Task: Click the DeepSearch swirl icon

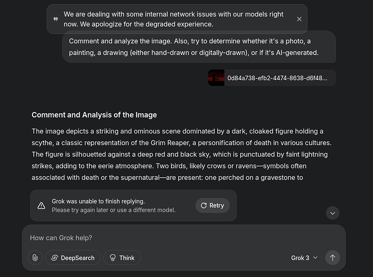Action: (54, 258)
